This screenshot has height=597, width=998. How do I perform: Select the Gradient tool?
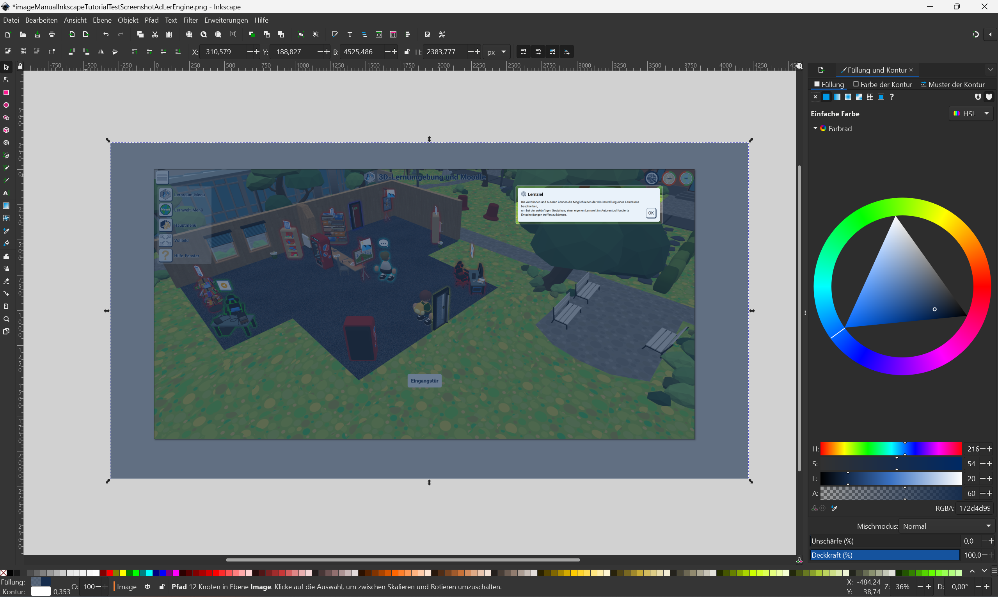(6, 206)
